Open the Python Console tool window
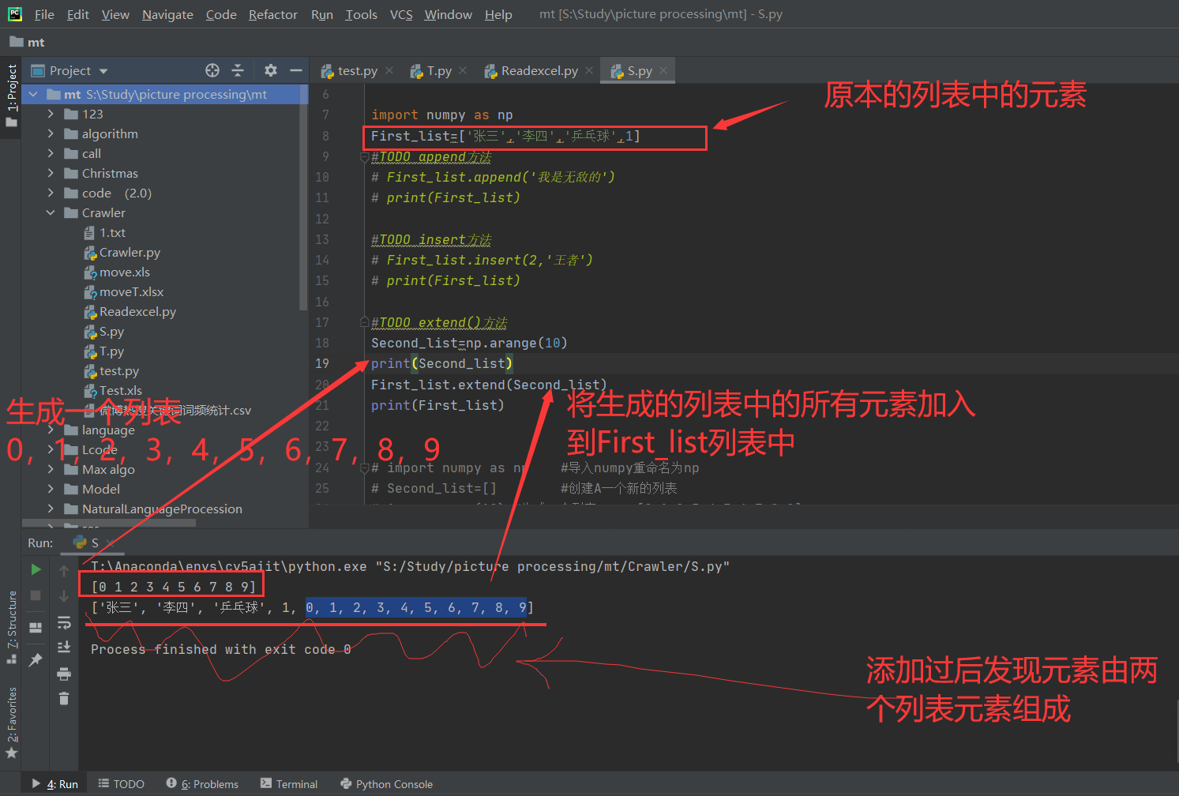Screen dimensions: 1179x796 click(386, 784)
